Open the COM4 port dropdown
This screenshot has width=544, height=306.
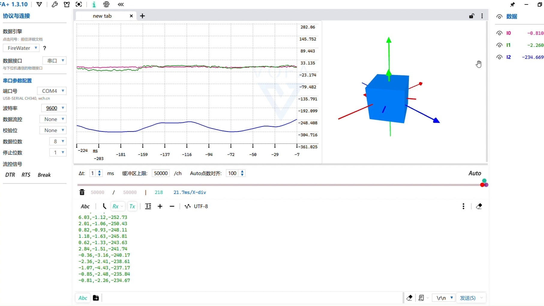(x=52, y=91)
